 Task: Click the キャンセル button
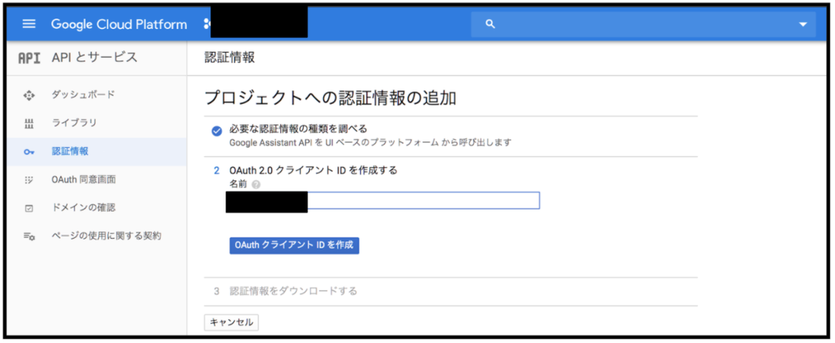point(231,322)
